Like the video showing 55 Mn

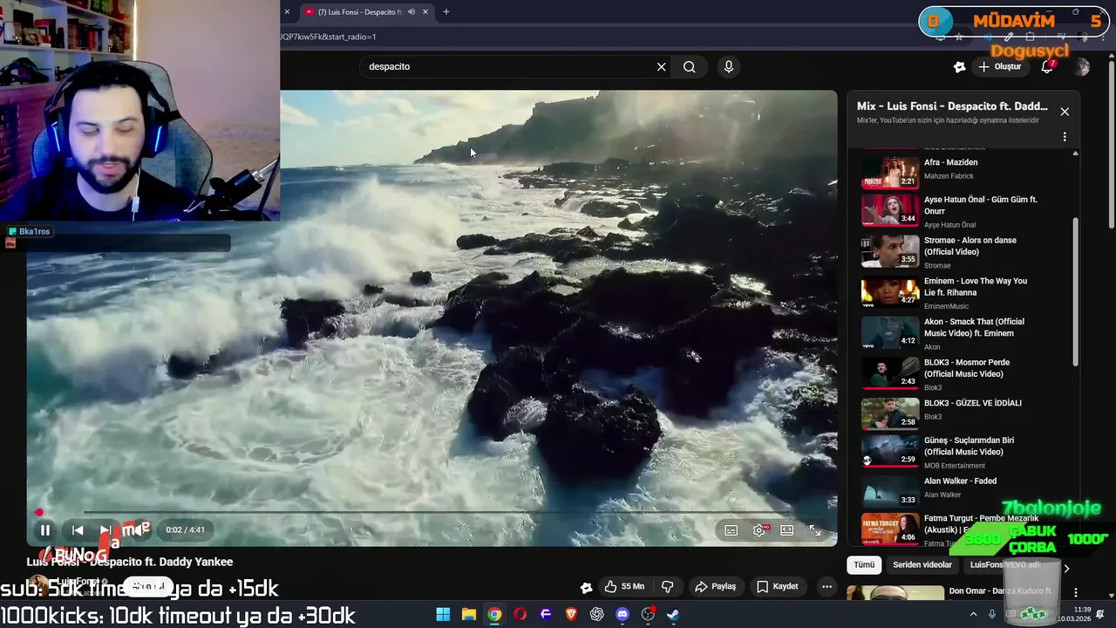[x=624, y=586]
